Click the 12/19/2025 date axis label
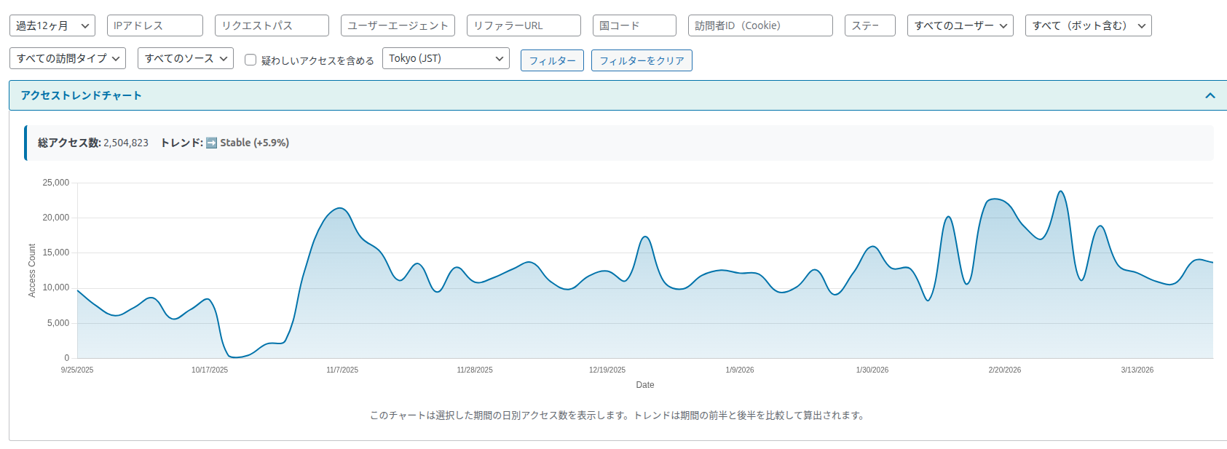The height and width of the screenshot is (449, 1227). pos(607,370)
